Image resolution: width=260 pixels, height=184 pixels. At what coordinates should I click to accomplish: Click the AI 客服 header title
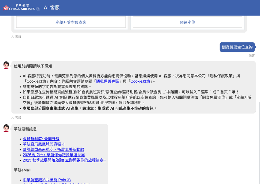pyautogui.click(x=52, y=8)
